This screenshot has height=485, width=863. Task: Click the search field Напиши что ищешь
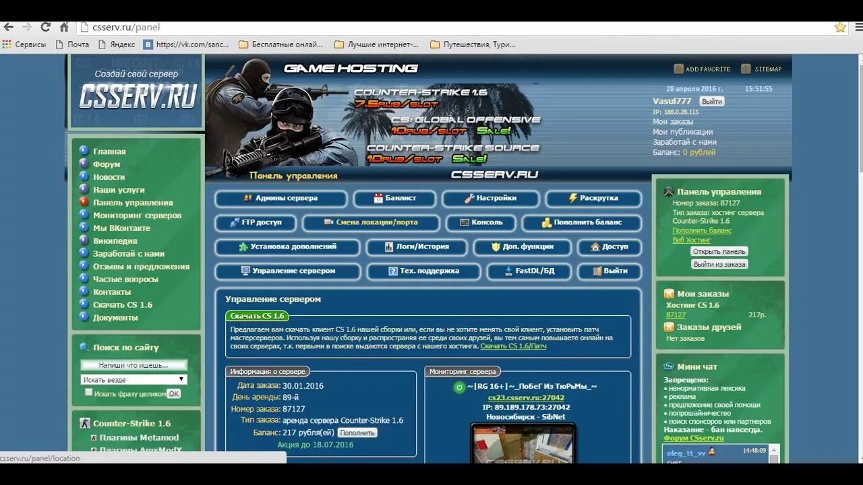point(133,365)
